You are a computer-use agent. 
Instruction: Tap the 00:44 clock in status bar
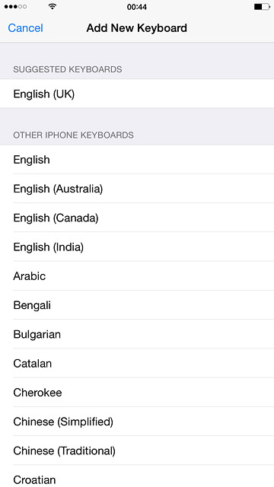(x=137, y=7)
